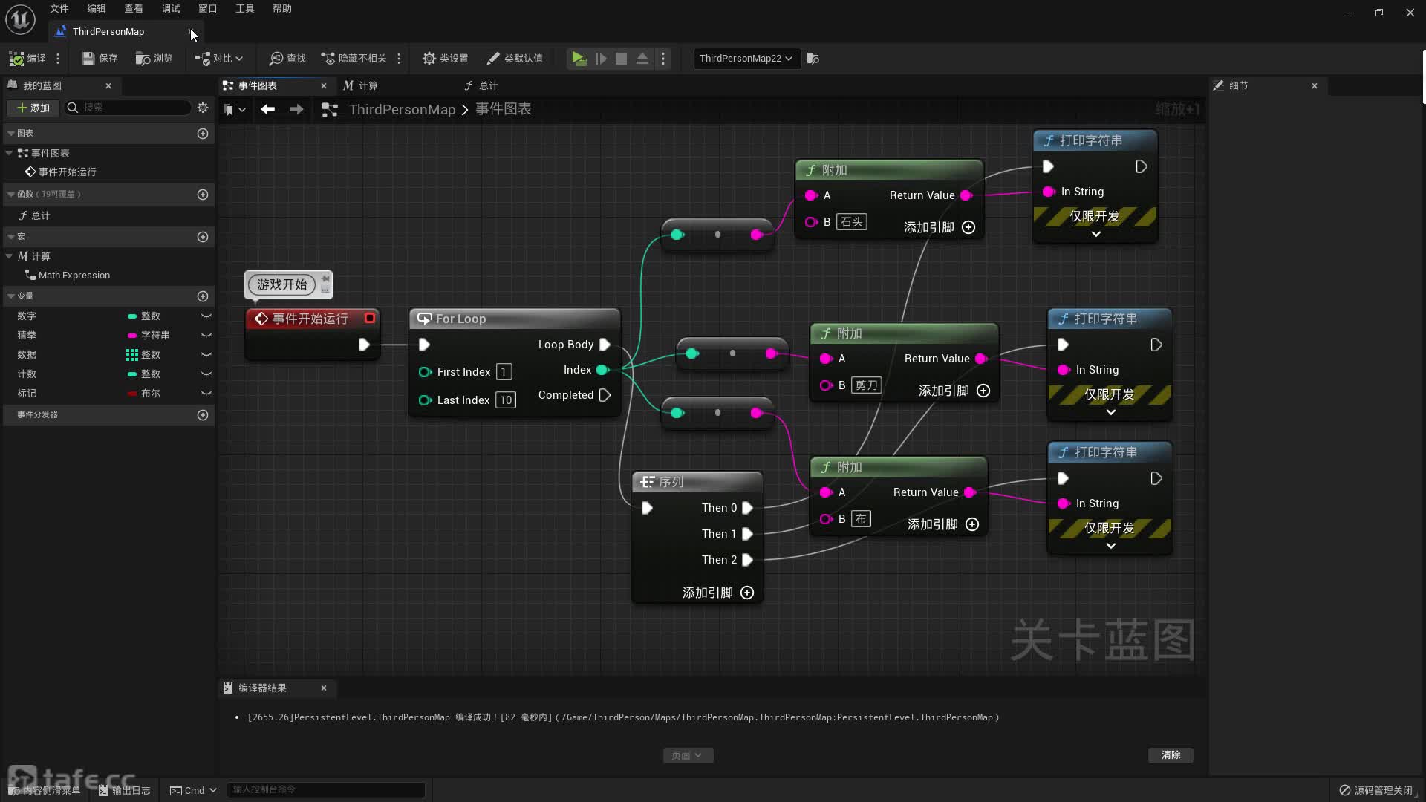The height and width of the screenshot is (802, 1426).
Task: Click 清除 to clear compiler output
Action: pos(1171,754)
